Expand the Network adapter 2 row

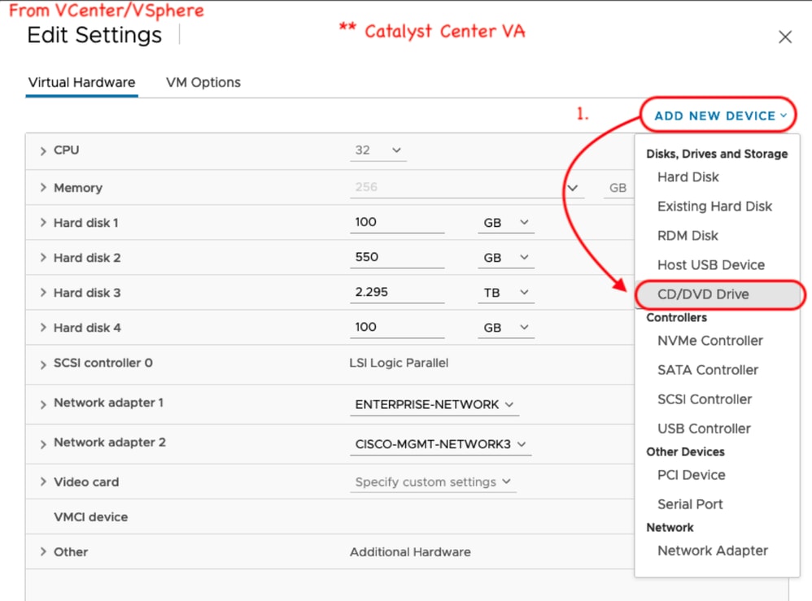[x=43, y=443]
